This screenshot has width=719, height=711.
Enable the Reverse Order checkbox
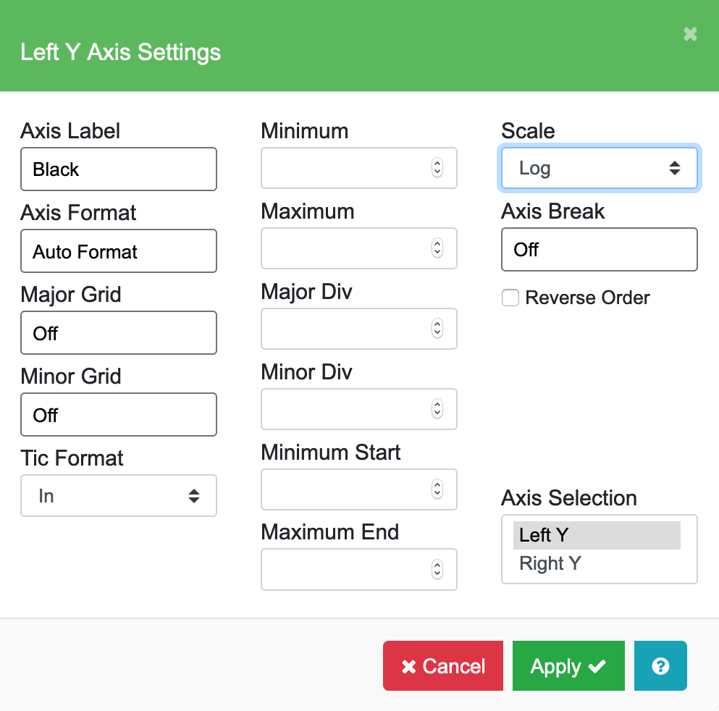pyautogui.click(x=510, y=298)
